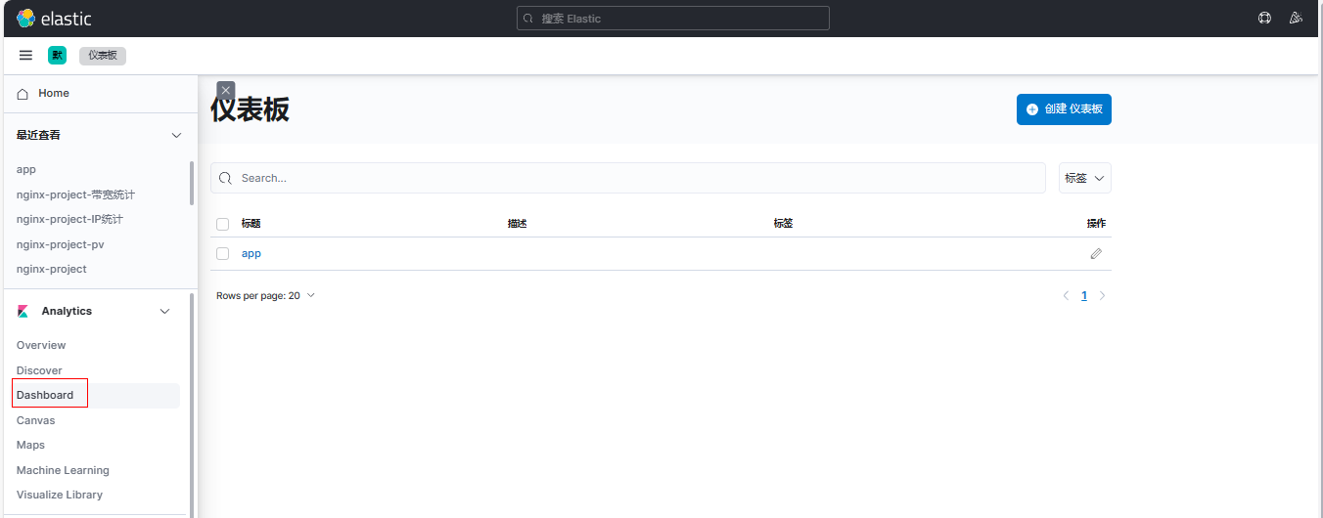Click 创建 仪表板 button
The width and height of the screenshot is (1323, 518).
click(1064, 109)
